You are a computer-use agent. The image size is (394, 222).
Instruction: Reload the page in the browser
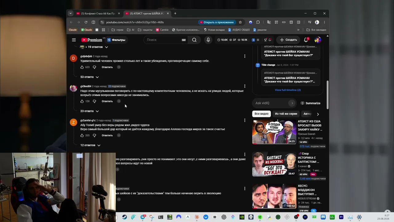(x=86, y=22)
